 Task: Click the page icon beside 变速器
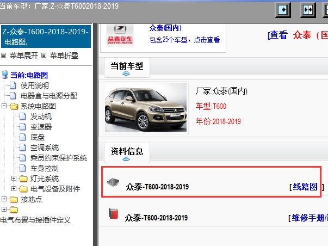coord(23,127)
